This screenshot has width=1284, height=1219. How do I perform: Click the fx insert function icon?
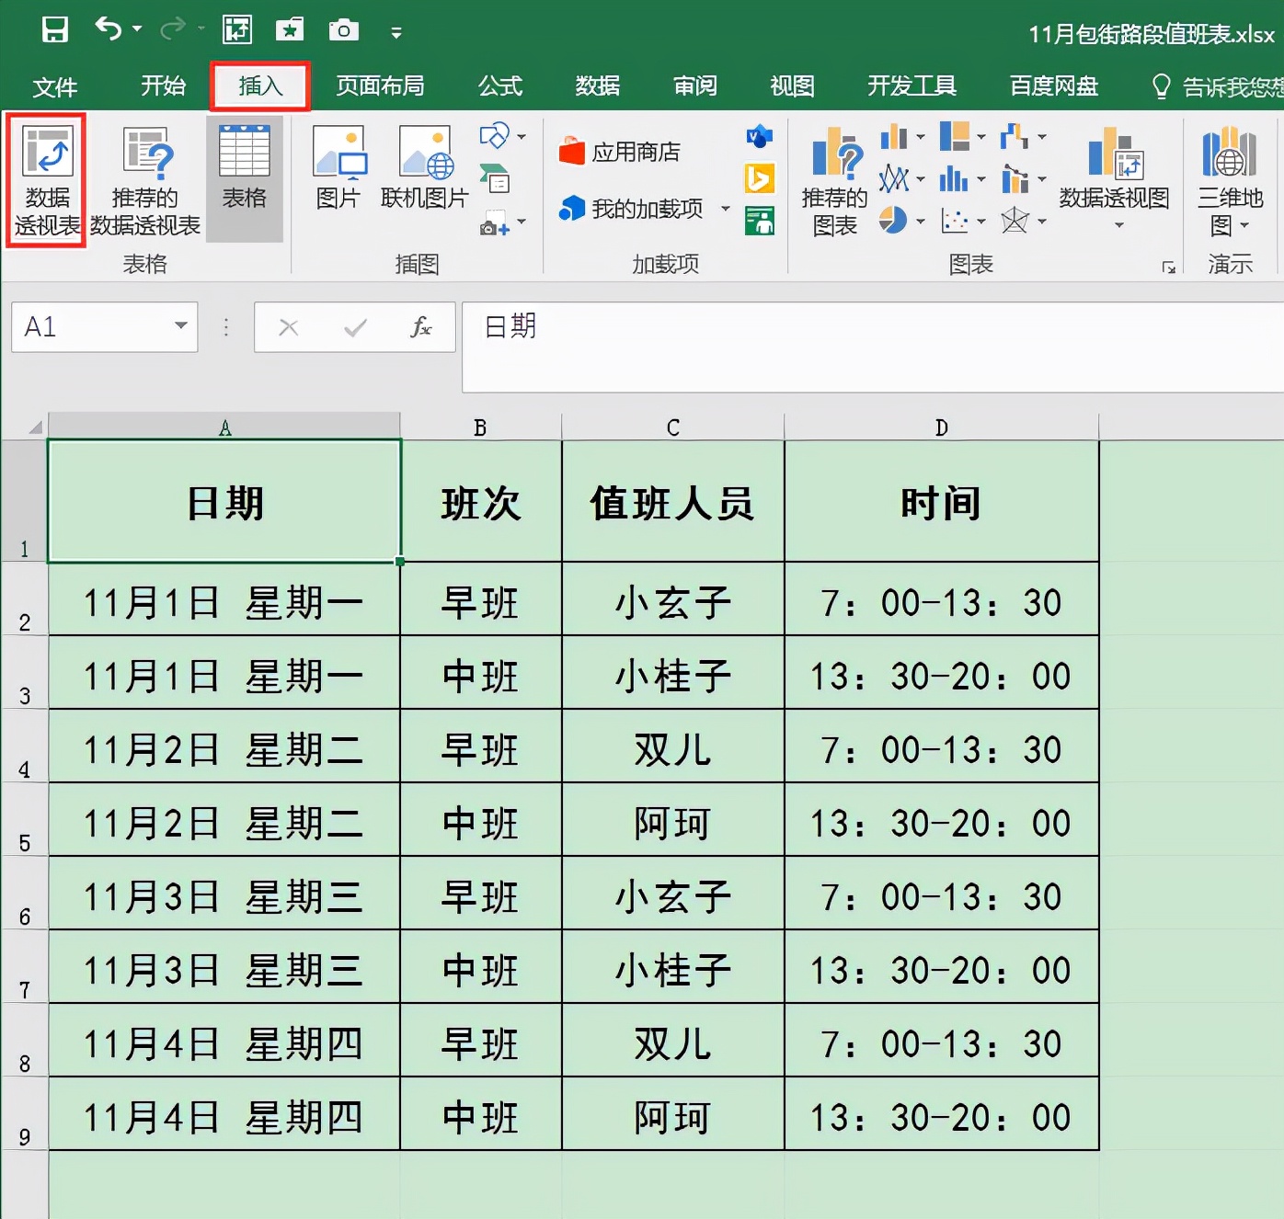421,327
